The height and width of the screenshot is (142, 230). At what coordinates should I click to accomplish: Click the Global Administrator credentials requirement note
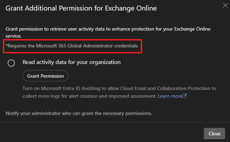(72, 46)
